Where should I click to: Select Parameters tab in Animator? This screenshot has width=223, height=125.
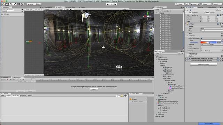10,10
